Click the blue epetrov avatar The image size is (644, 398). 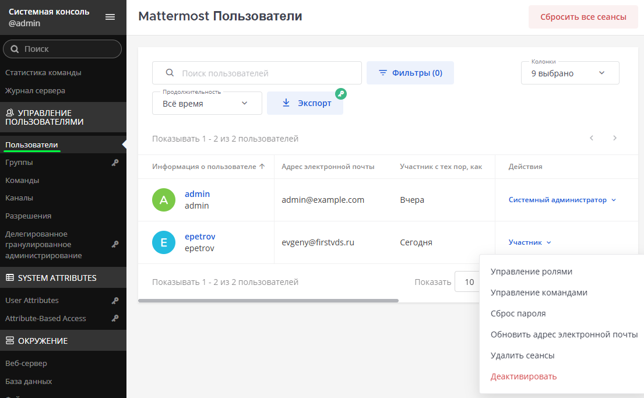[164, 242]
